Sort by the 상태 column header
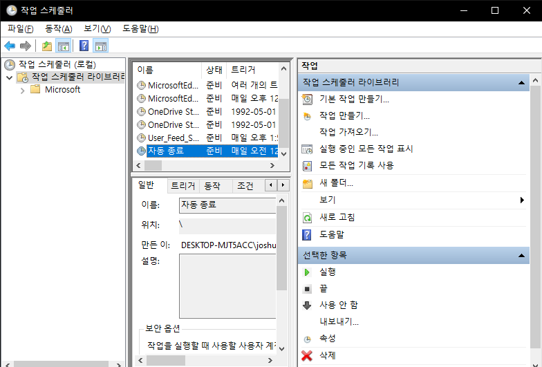This screenshot has width=542, height=367. click(214, 70)
